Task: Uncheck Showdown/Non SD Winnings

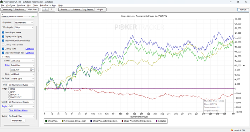Action: 3,41
